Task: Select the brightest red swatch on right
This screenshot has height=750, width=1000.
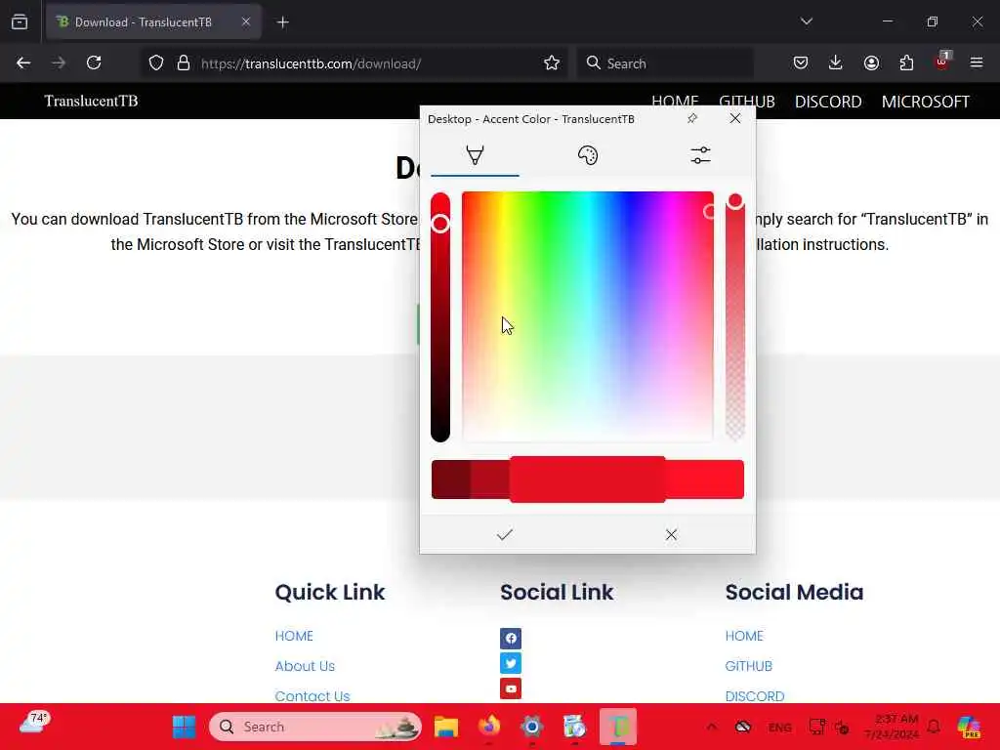Action: 705,479
